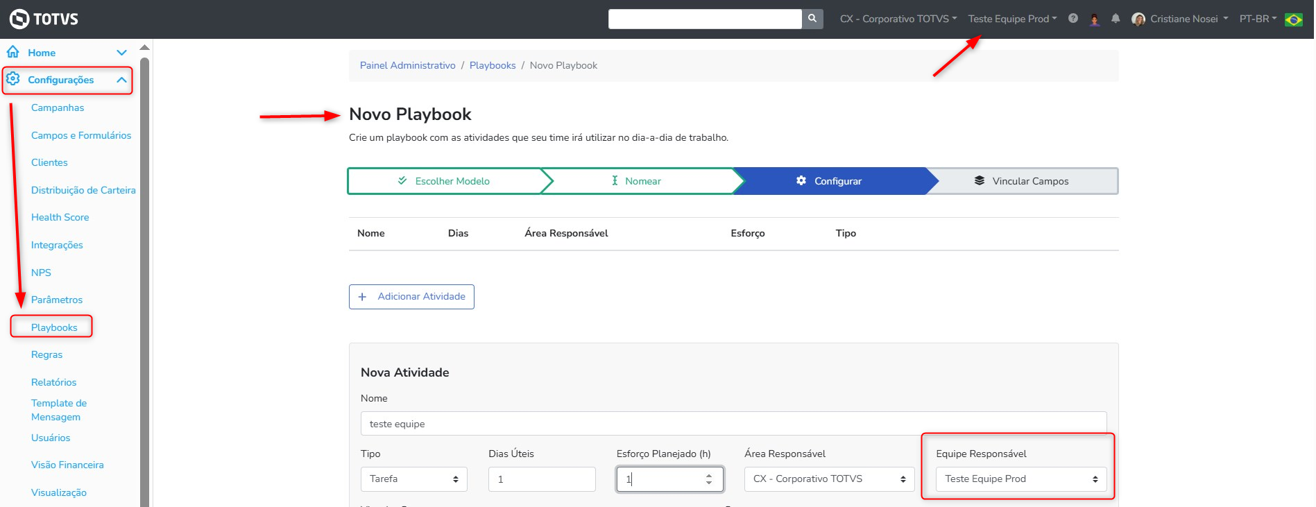Click the small avatar icon beside help
This screenshot has width=1316, height=507.
pos(1095,19)
